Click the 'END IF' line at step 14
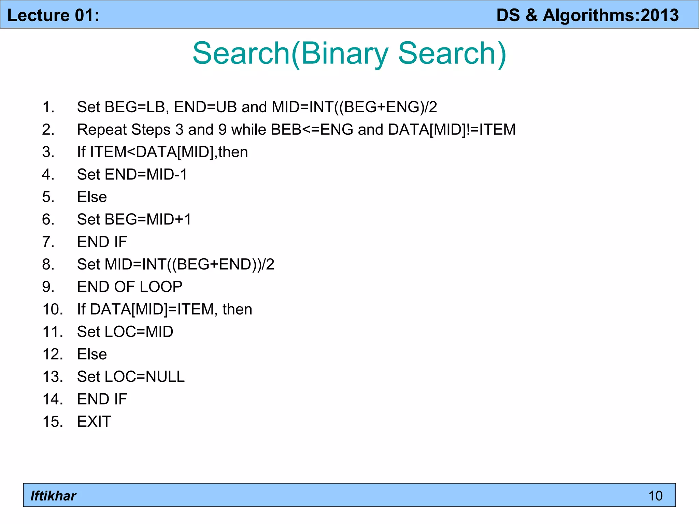Screen dimensions: 699x524 tap(102, 399)
